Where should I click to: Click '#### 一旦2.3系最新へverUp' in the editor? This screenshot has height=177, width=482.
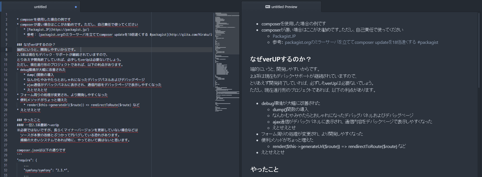pos(38,125)
